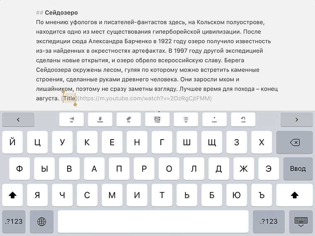The image size is (315, 236).
Task: Tap the В key
Action: coord(69,169)
